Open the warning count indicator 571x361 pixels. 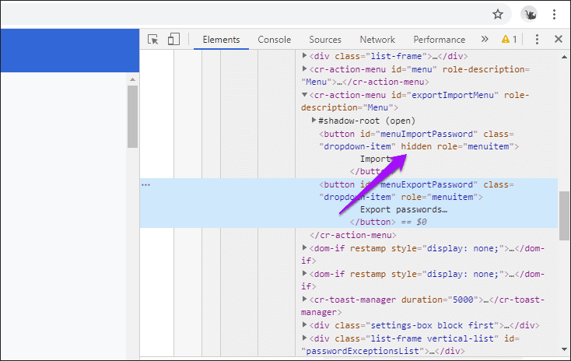(509, 39)
